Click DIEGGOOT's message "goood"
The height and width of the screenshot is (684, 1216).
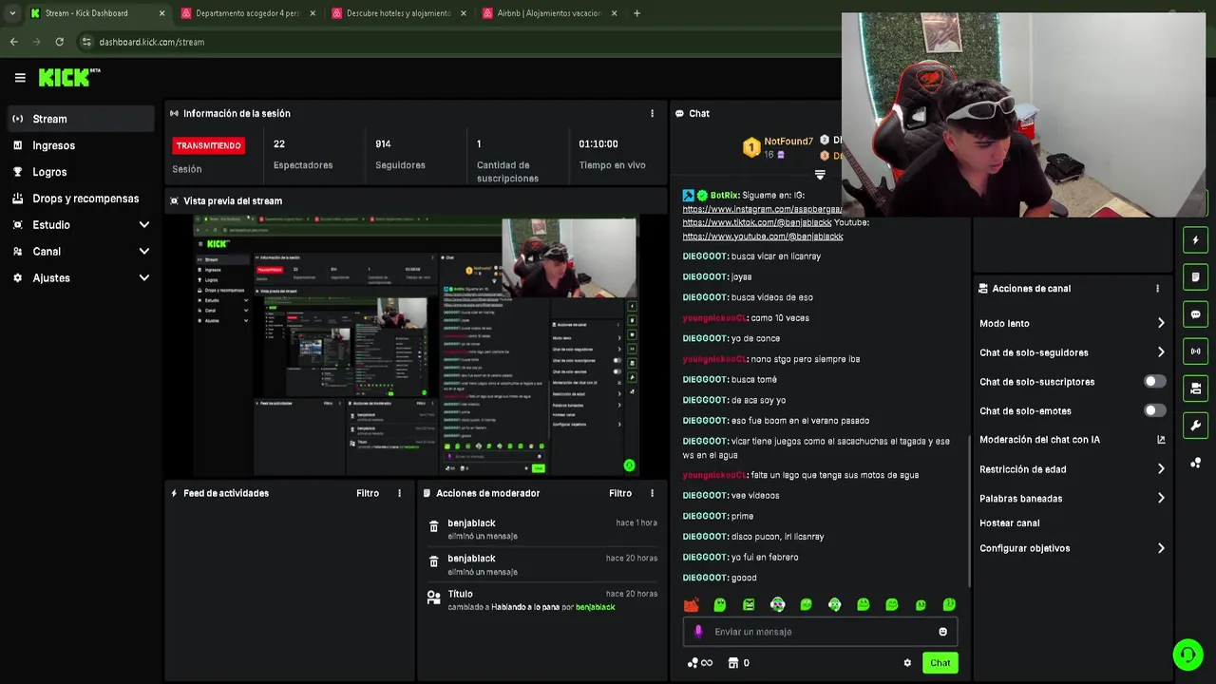click(744, 578)
